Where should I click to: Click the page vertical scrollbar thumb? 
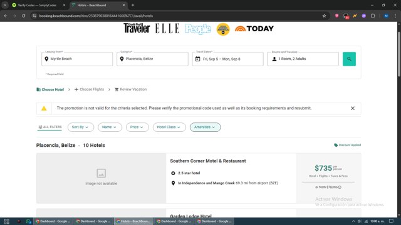click(x=399, y=54)
